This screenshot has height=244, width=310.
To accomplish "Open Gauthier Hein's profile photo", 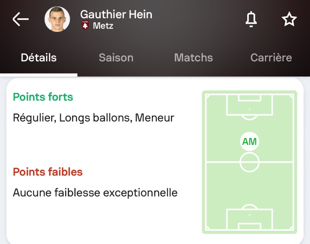I will [57, 19].
